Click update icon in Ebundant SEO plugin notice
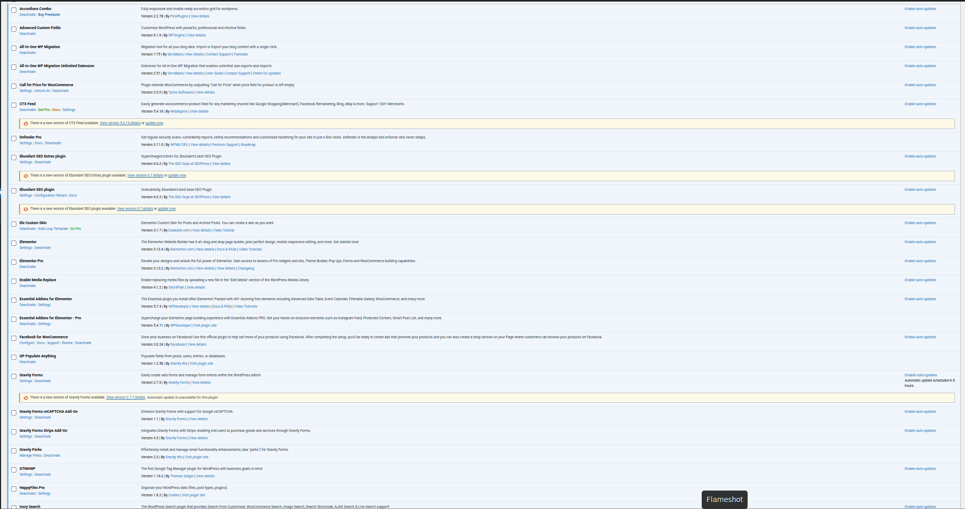This screenshot has height=509, width=965. [x=26, y=209]
